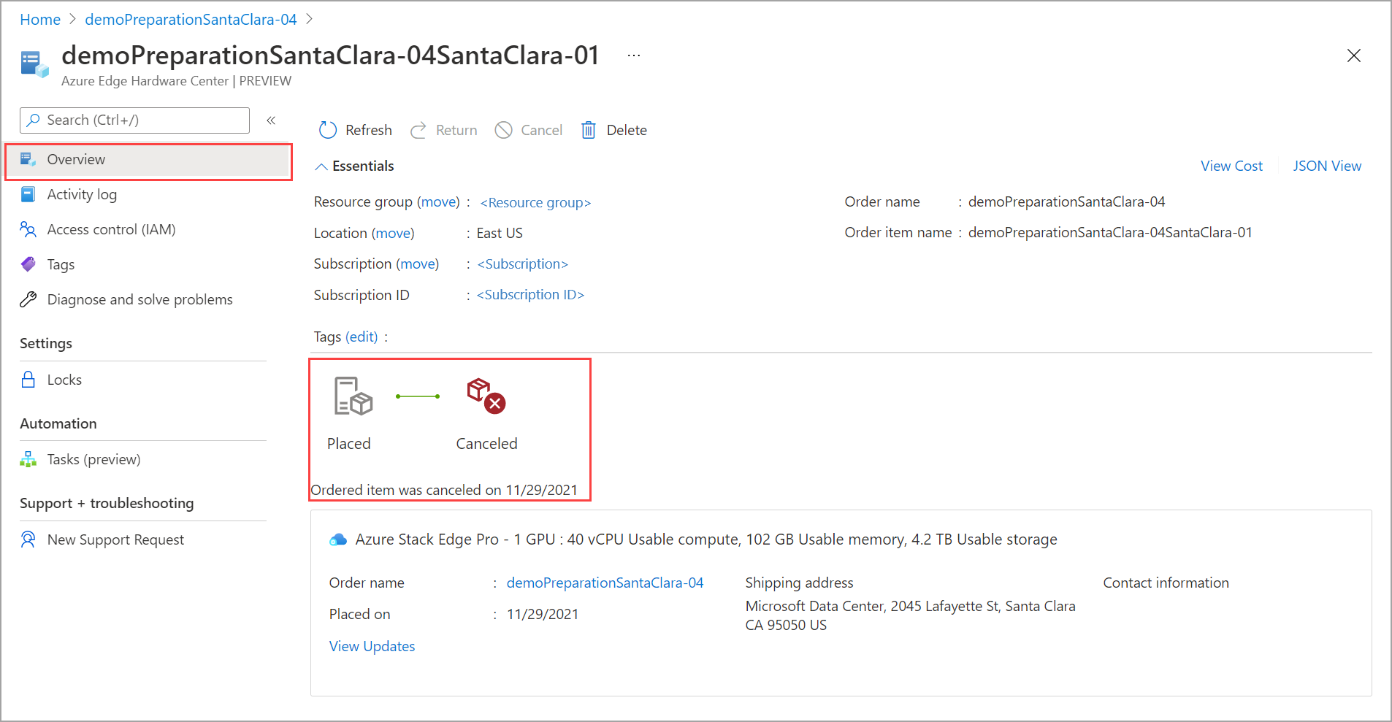Click the View Updates link

pyautogui.click(x=372, y=646)
